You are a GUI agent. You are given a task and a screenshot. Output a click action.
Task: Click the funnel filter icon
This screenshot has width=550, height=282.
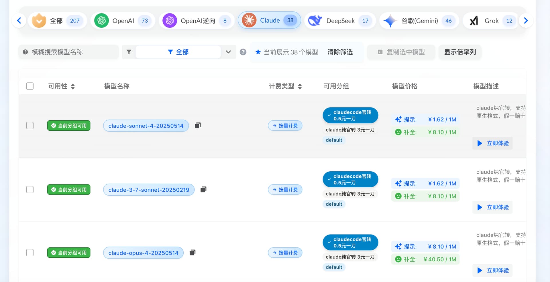coord(129,52)
